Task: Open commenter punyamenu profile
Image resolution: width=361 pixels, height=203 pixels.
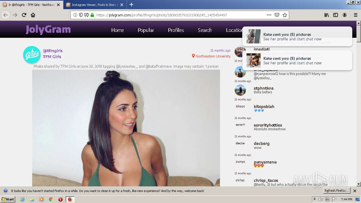Action: [265, 162]
